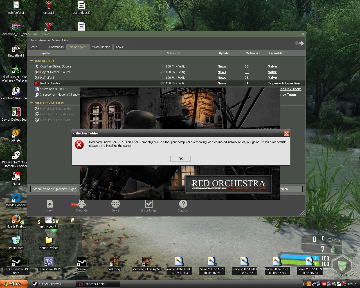Open Teamspeak RC2 desktop shortcut
Image resolution: width=360 pixels, height=288 pixels.
pyautogui.click(x=49, y=262)
